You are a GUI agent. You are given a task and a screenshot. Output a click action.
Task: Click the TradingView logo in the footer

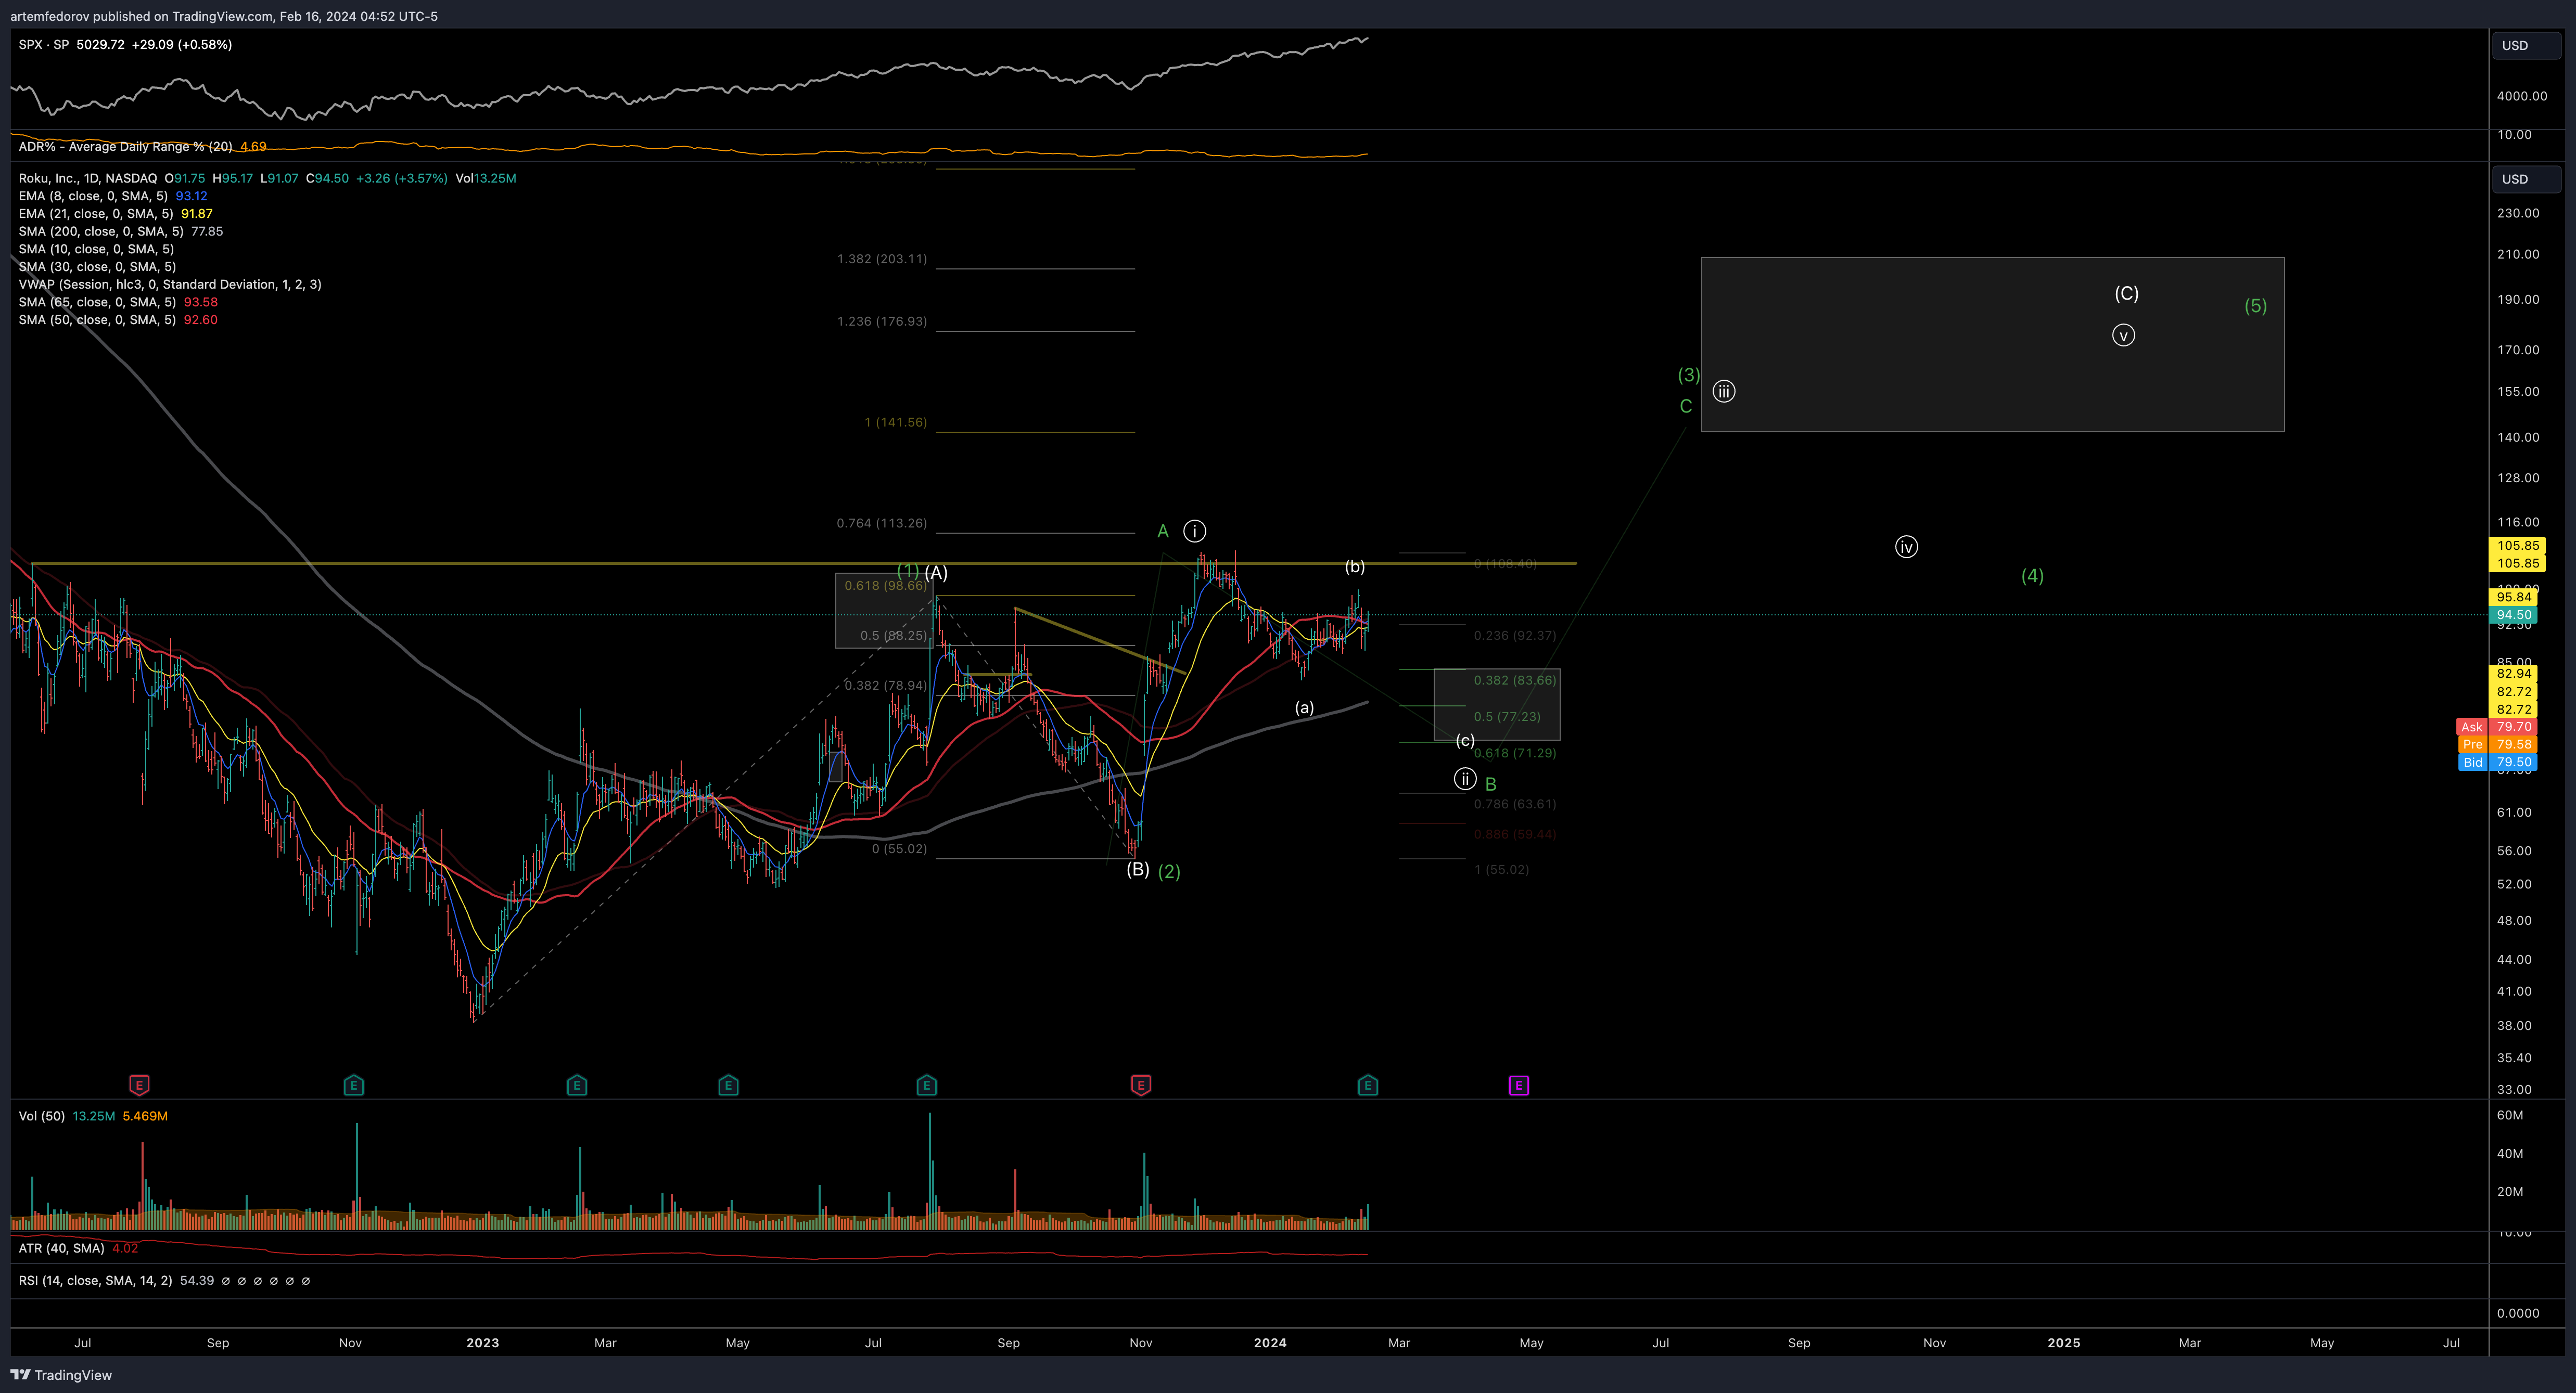[x=62, y=1375]
